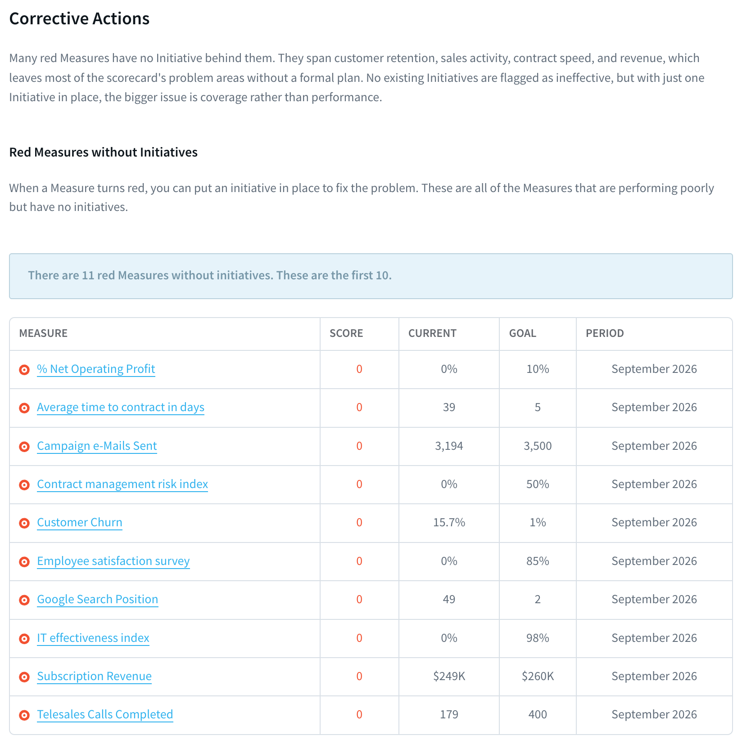
Task: Open the Campaign e-Mails Sent measure
Action: click(97, 446)
